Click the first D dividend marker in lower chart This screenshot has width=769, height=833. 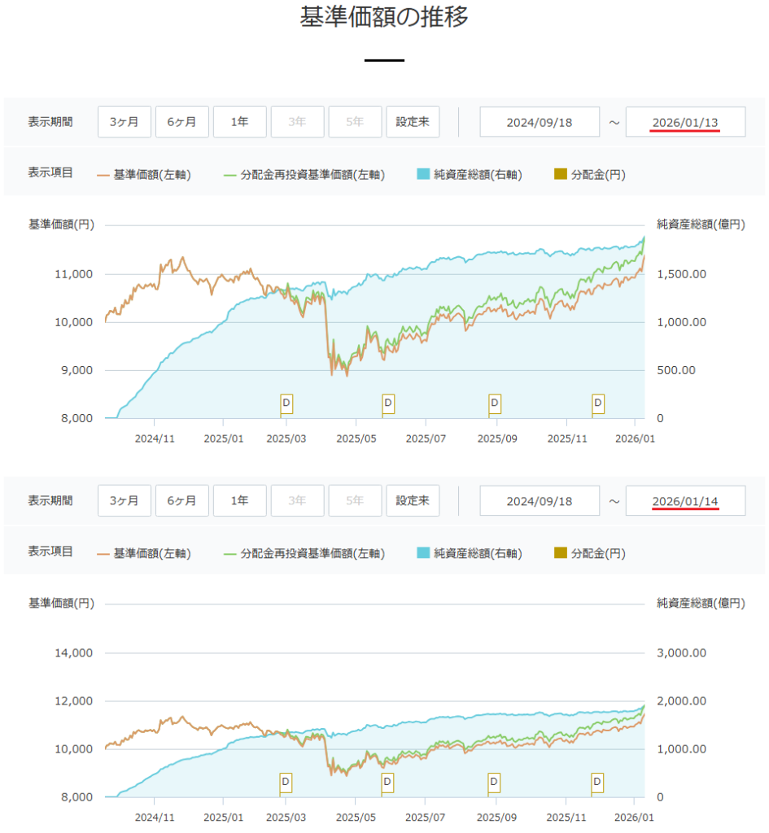pyautogui.click(x=286, y=782)
